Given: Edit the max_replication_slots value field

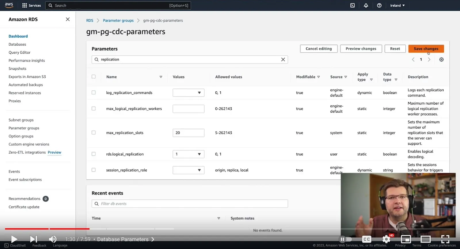Looking at the screenshot, I should [x=188, y=133].
